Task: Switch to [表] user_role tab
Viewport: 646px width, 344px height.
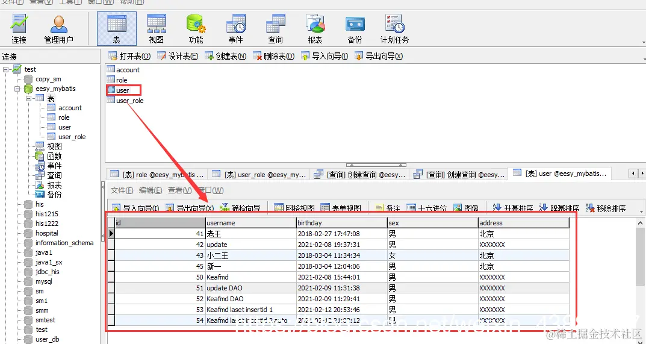Action: (259, 175)
